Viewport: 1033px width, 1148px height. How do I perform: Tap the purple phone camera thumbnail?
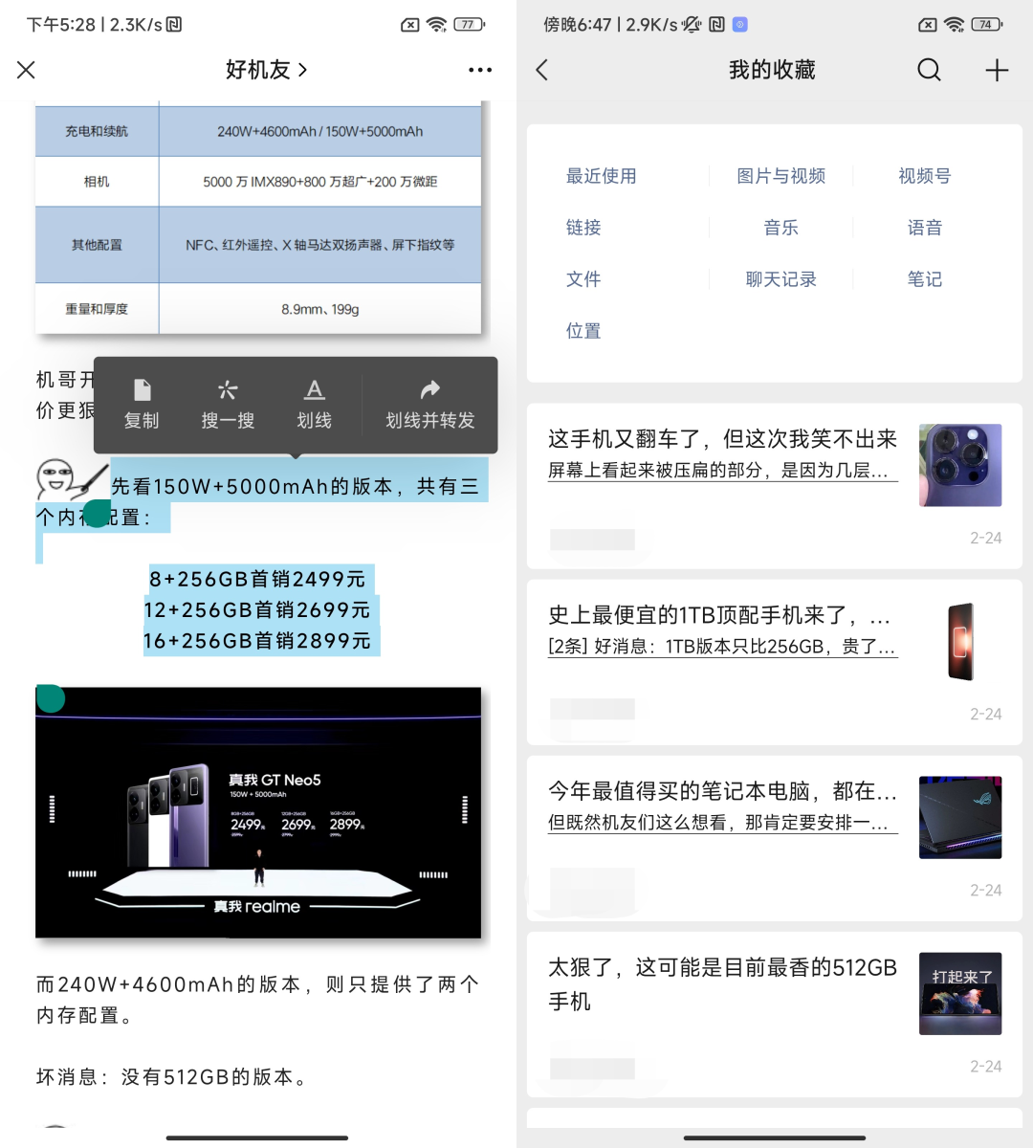[x=960, y=465]
